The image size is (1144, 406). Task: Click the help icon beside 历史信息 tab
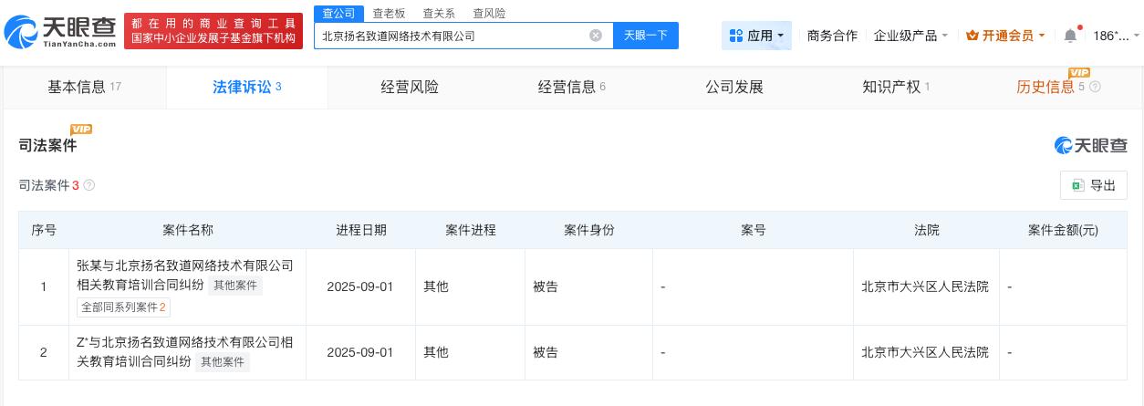click(1095, 88)
